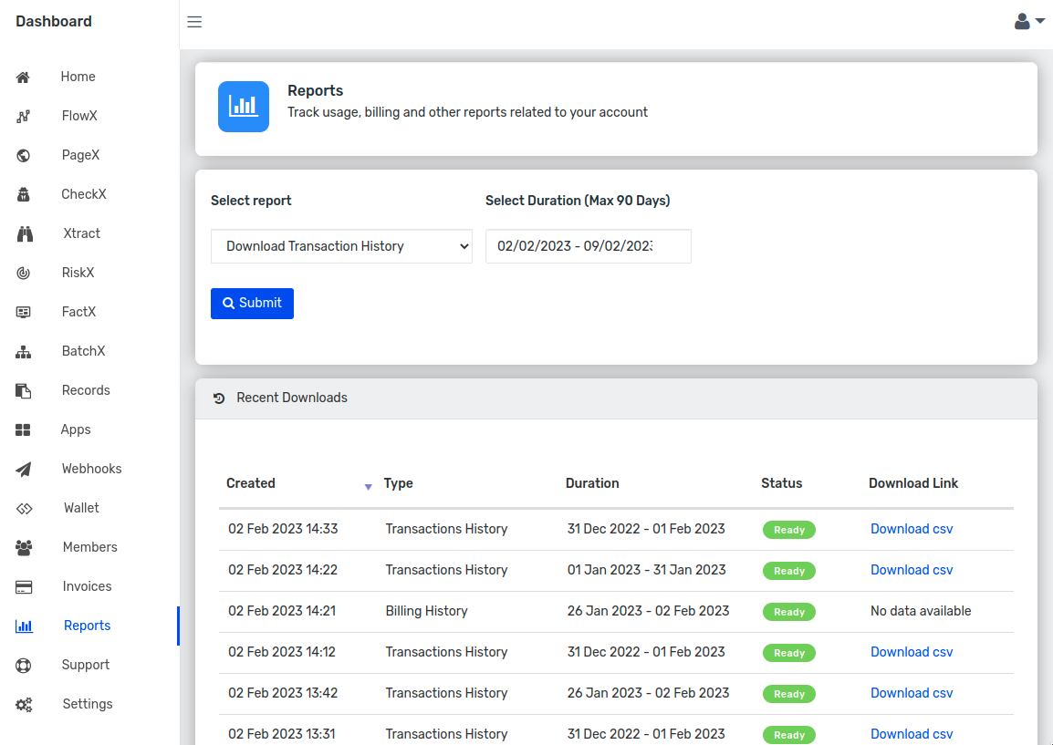Click the RiskX sidebar icon
This screenshot has height=745, width=1053.
tap(23, 274)
